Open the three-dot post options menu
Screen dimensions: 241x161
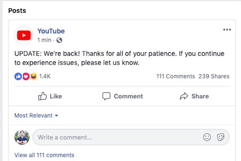[227, 30]
